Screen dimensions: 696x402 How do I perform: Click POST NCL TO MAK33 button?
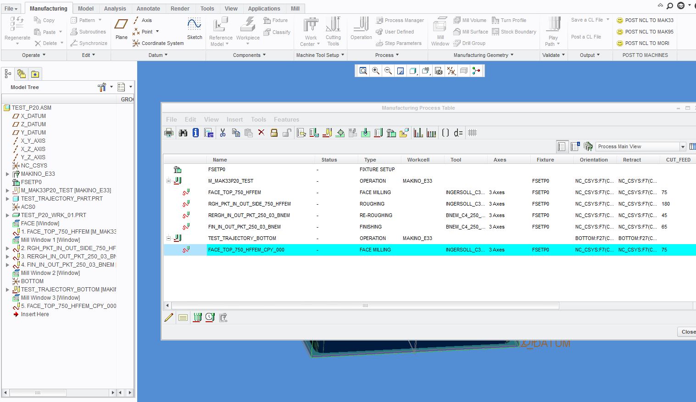click(645, 20)
